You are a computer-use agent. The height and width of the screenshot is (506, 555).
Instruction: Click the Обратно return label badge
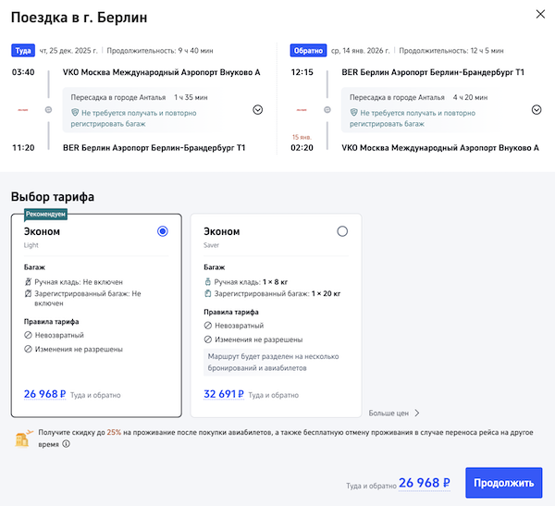pos(307,51)
